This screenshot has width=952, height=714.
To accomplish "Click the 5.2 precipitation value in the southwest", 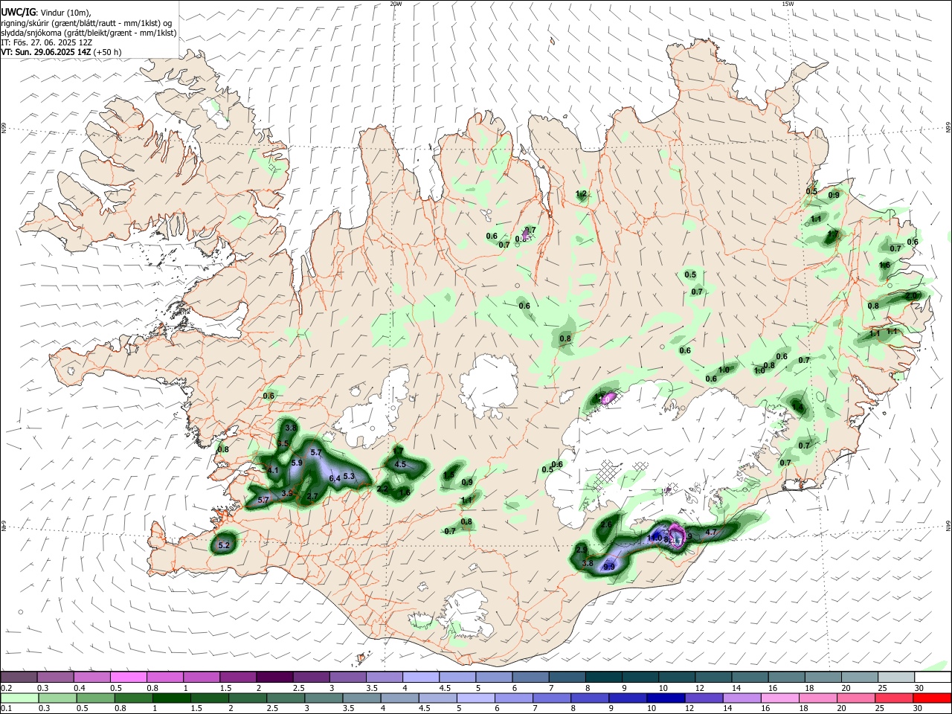I will click(x=224, y=545).
